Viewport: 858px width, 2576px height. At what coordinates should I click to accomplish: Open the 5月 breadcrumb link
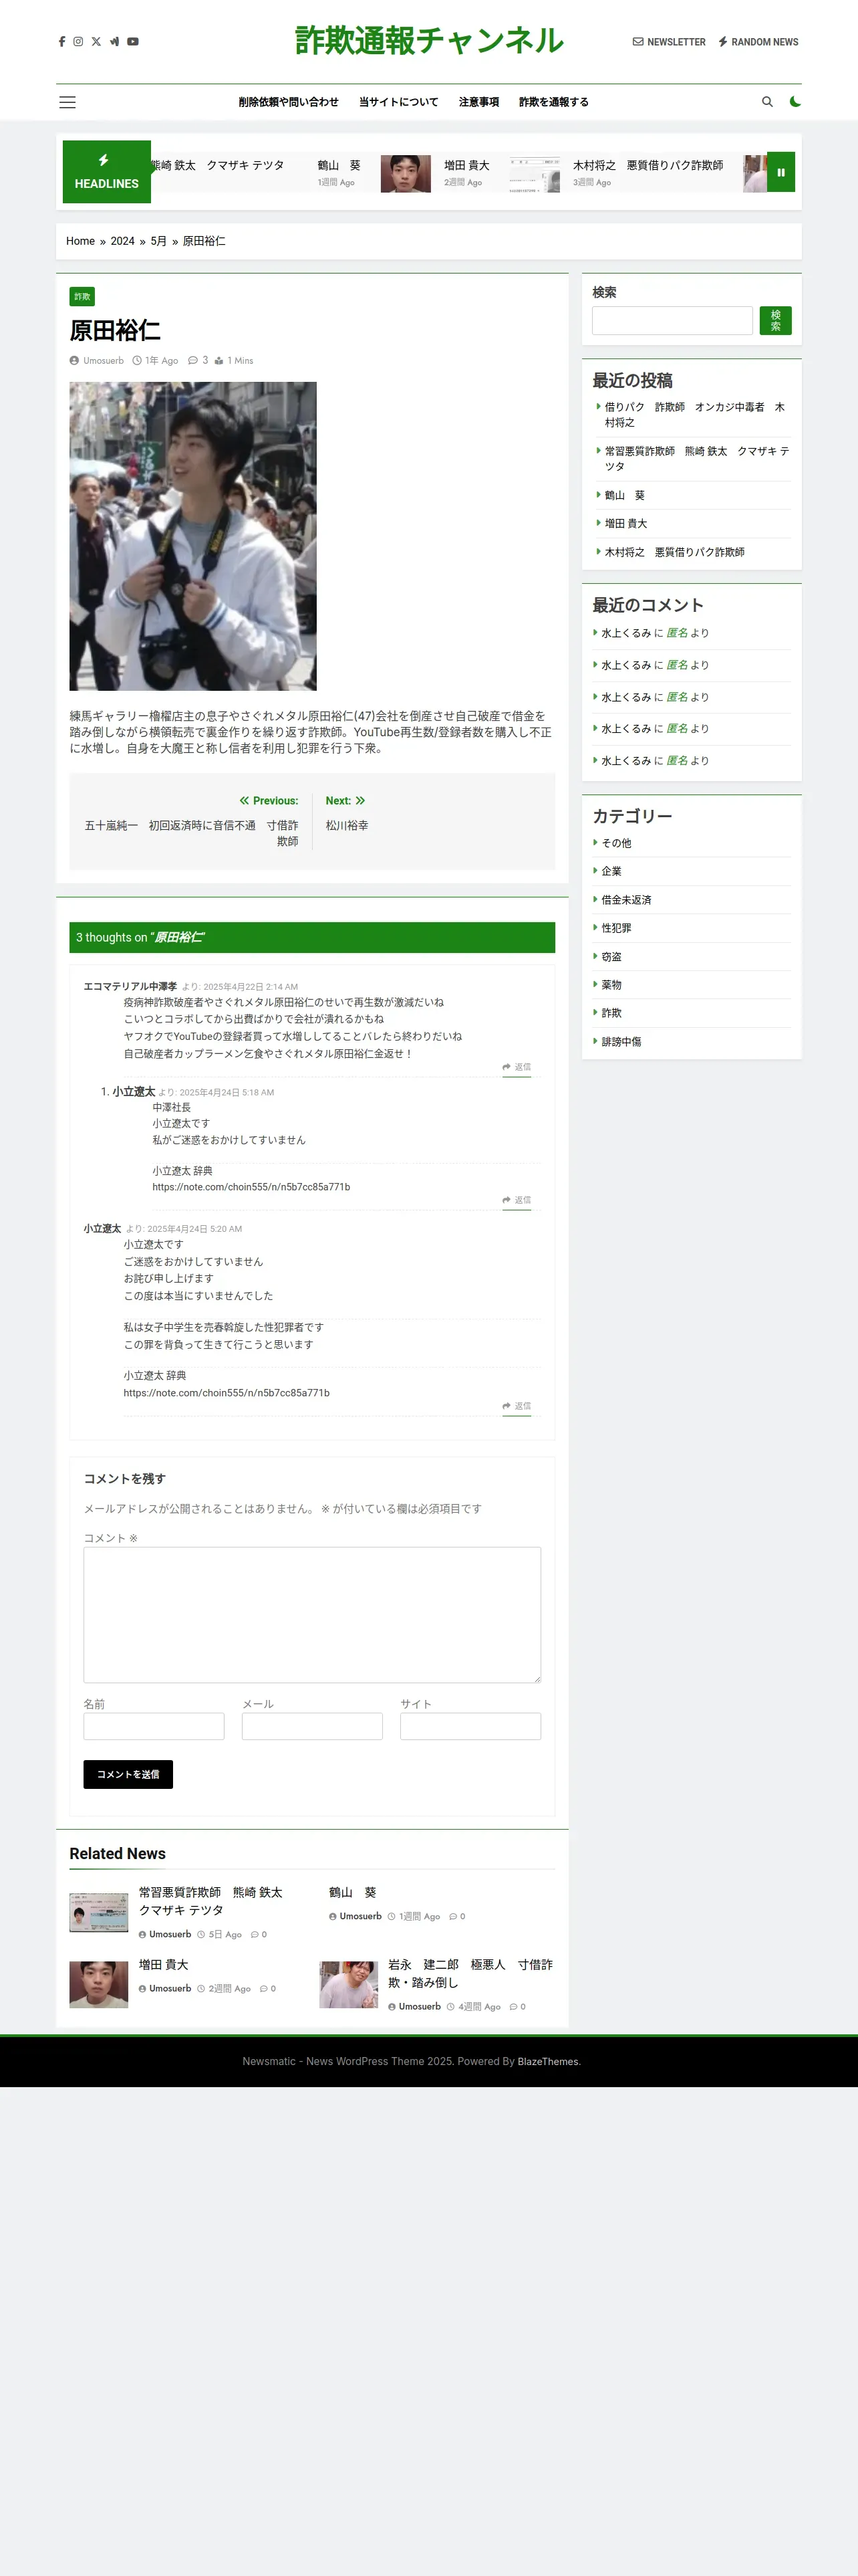pyautogui.click(x=159, y=241)
